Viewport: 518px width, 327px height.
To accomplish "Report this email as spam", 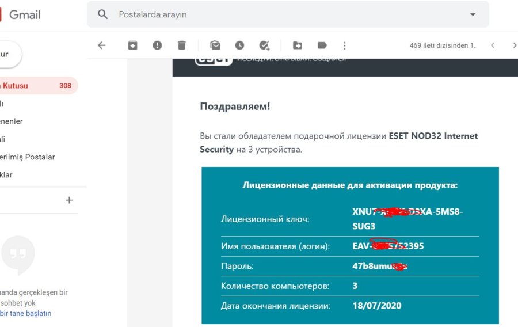I will (x=157, y=45).
